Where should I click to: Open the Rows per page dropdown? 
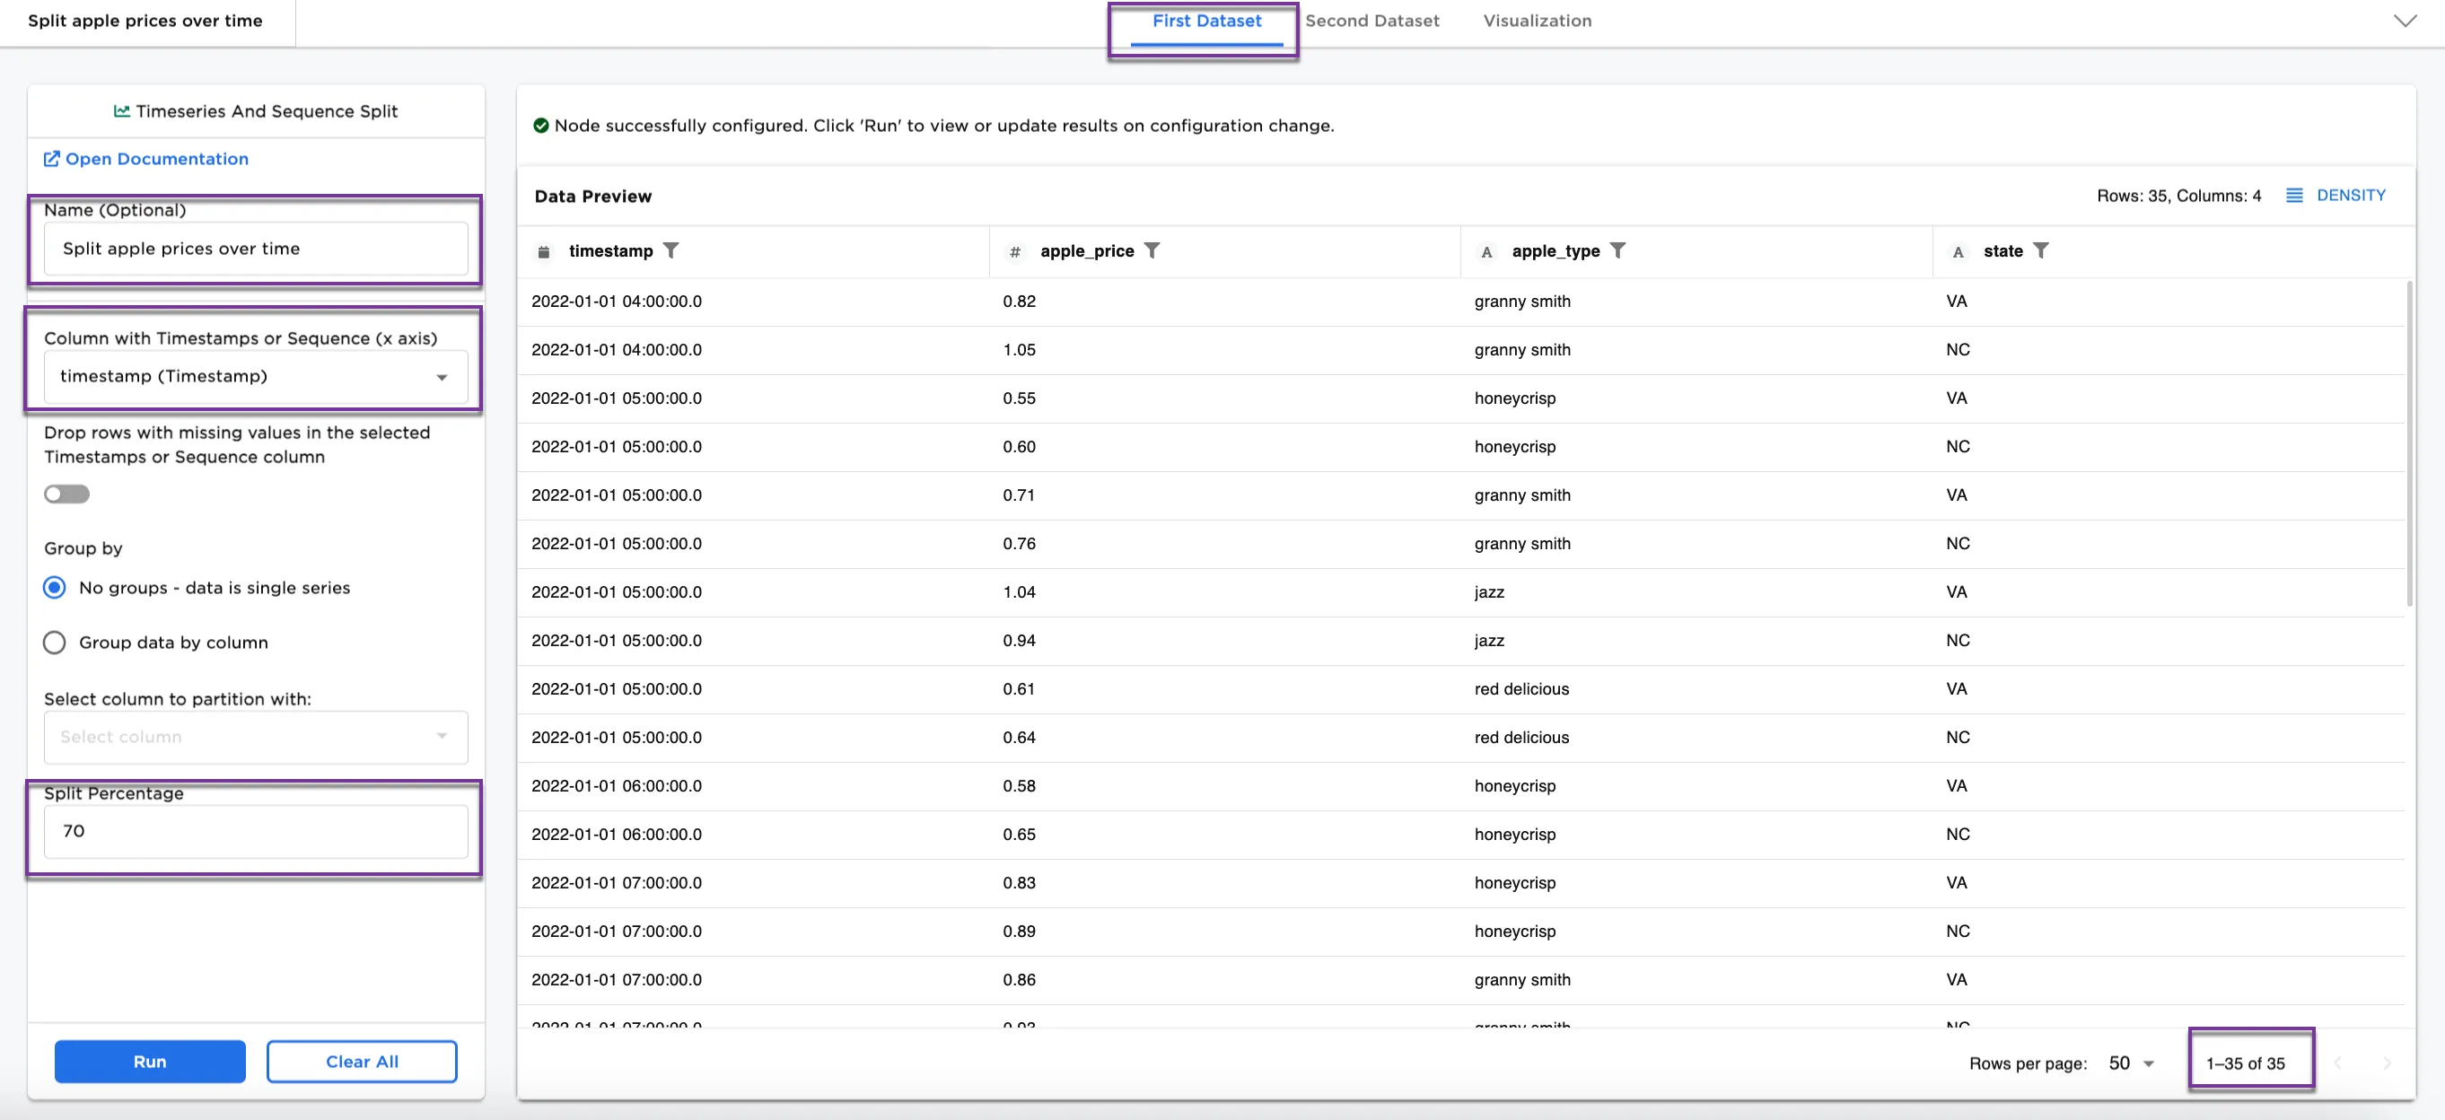2131,1063
